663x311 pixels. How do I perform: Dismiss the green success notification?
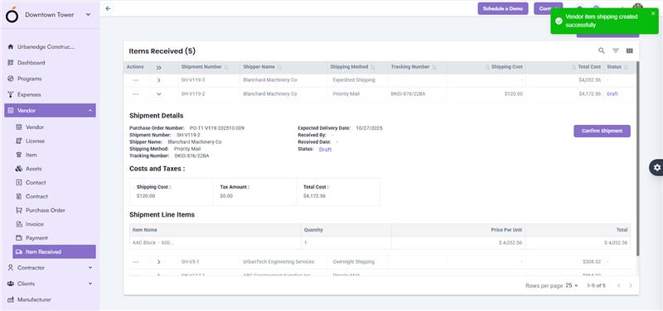coord(653,13)
